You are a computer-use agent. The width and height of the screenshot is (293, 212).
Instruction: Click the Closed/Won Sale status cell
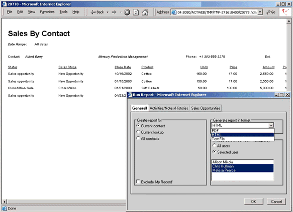(x=21, y=88)
